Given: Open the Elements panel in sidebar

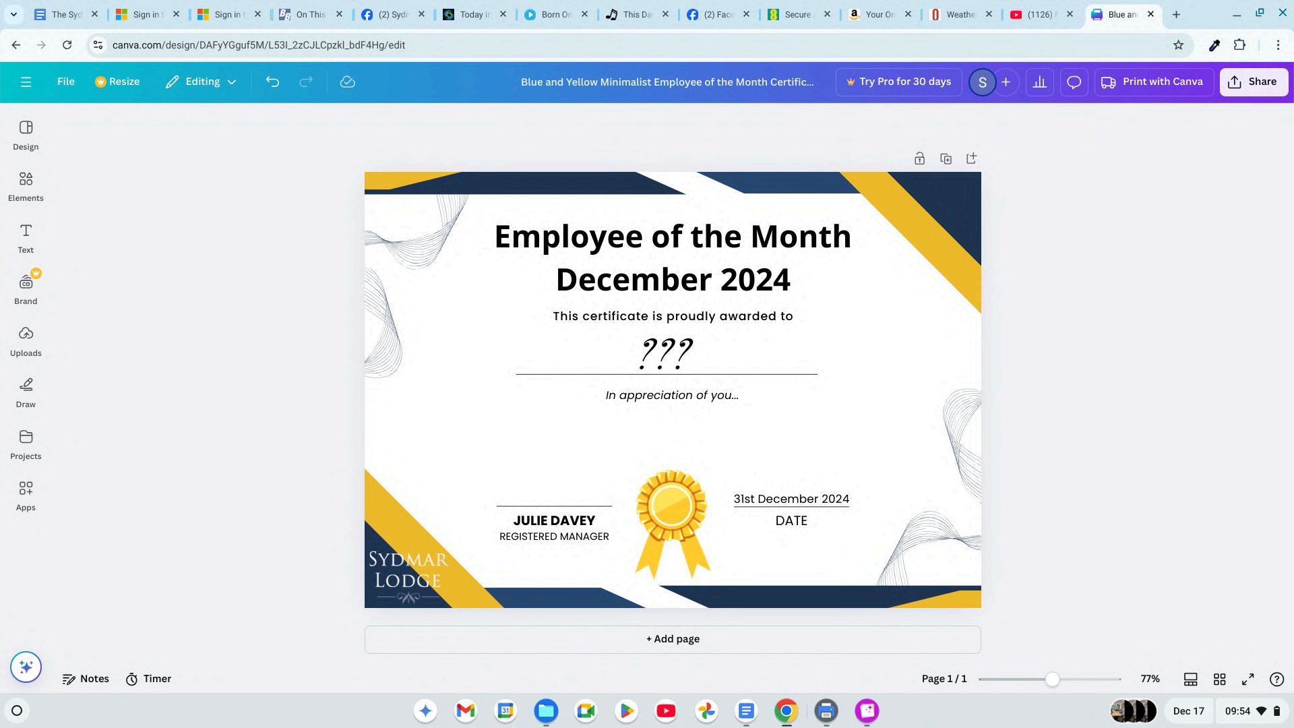Looking at the screenshot, I should pos(26,187).
